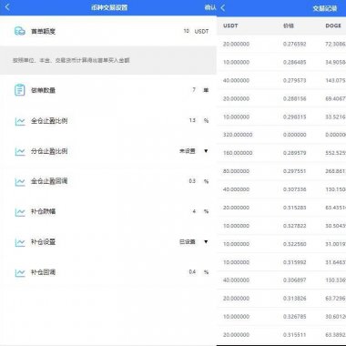
Task: Edit the 全仓止盈比例 value 1.3
Action: coord(192,120)
